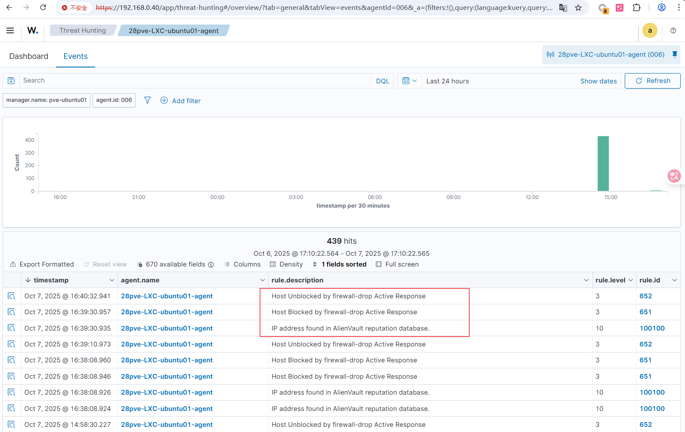
Task: Click the Refresh button
Action: [x=652, y=81]
